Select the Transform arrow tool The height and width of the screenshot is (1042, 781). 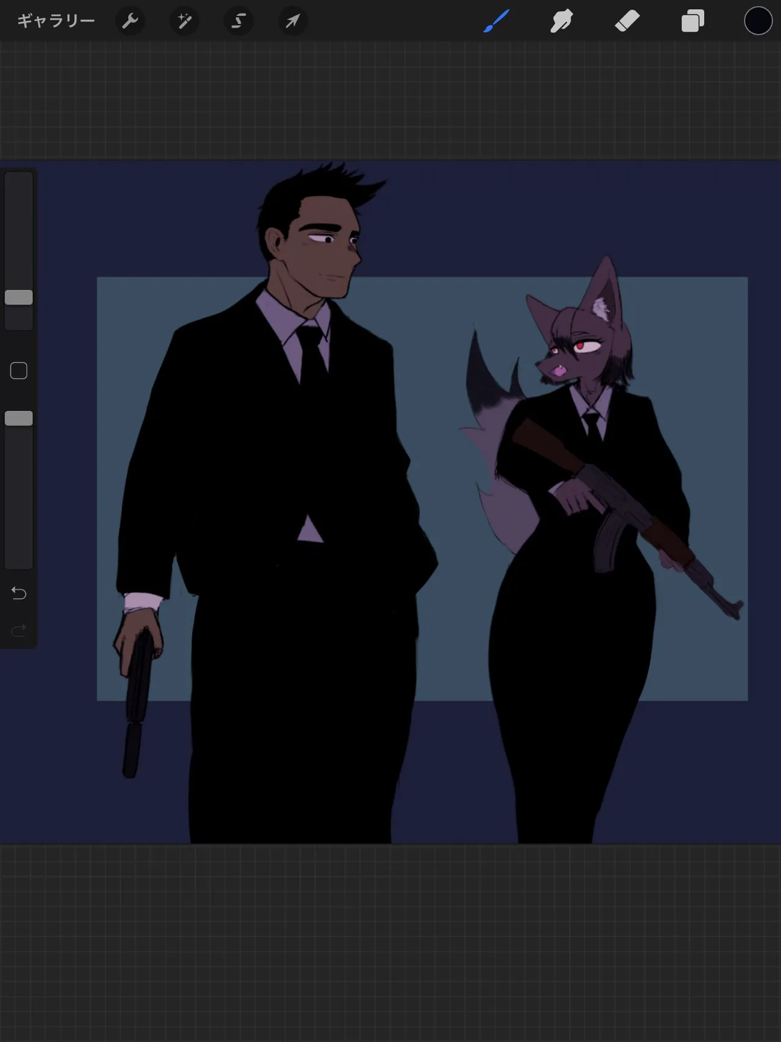coord(293,21)
